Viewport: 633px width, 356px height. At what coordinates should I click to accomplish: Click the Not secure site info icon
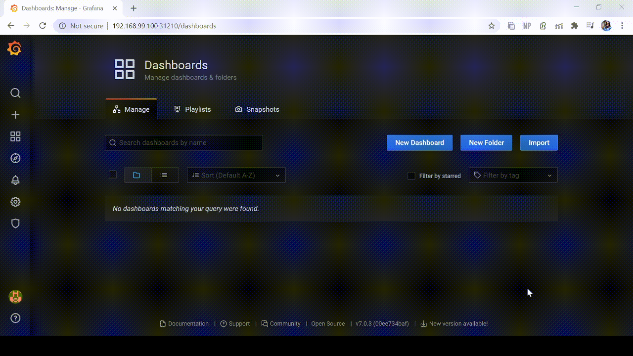point(62,26)
